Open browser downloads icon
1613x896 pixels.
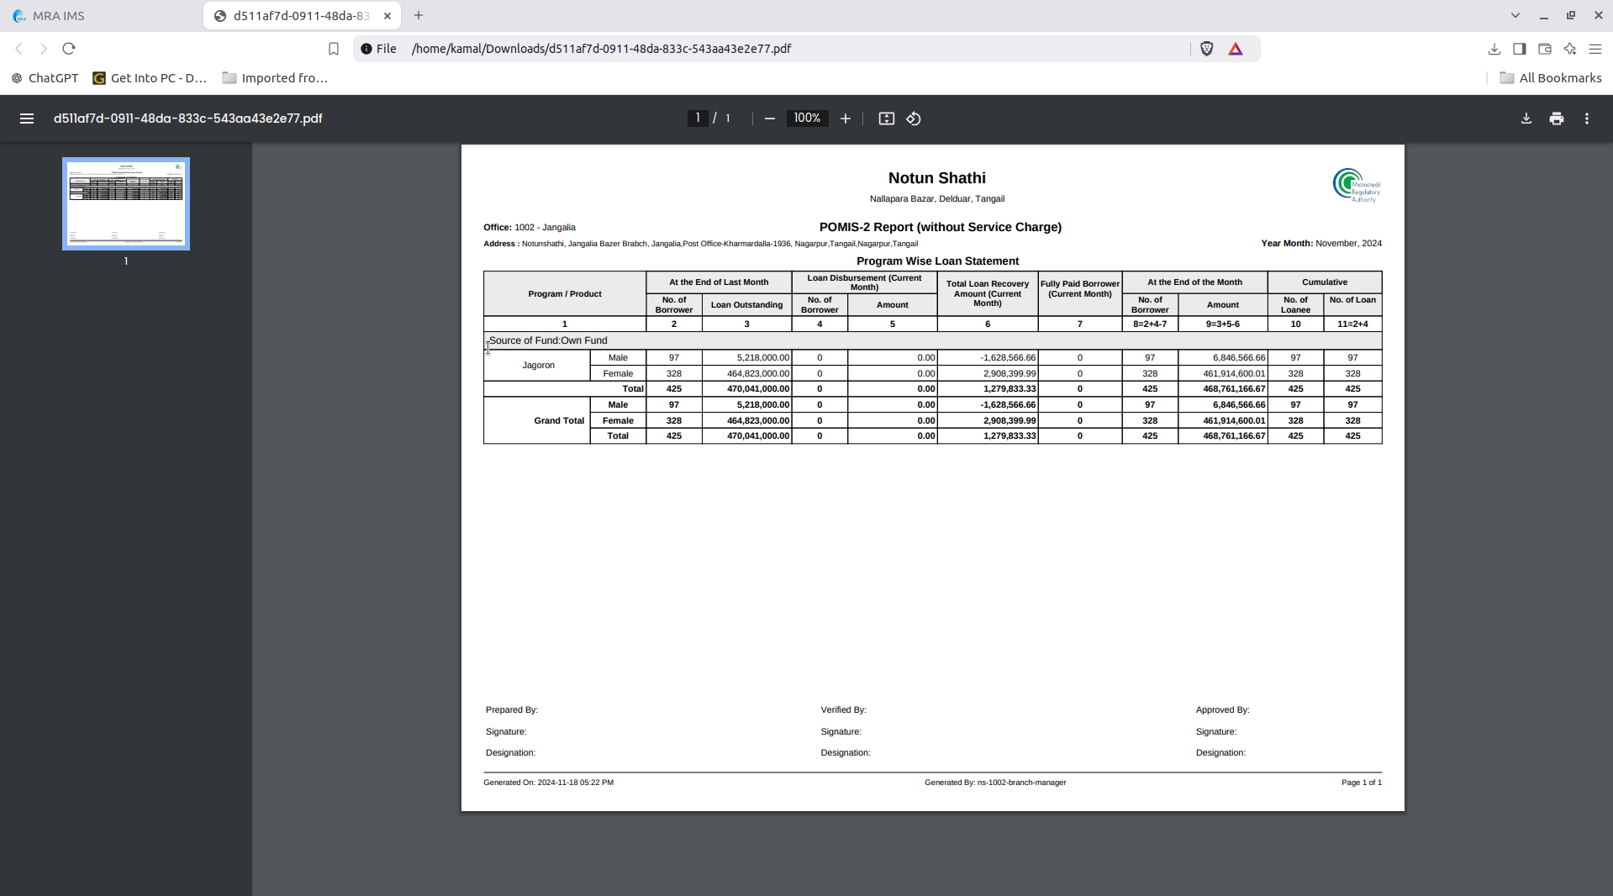click(x=1494, y=49)
